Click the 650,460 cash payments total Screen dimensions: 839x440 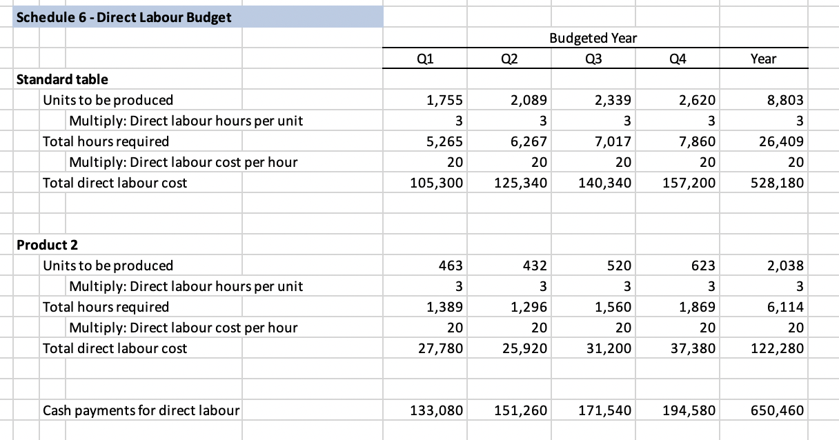[x=778, y=410]
